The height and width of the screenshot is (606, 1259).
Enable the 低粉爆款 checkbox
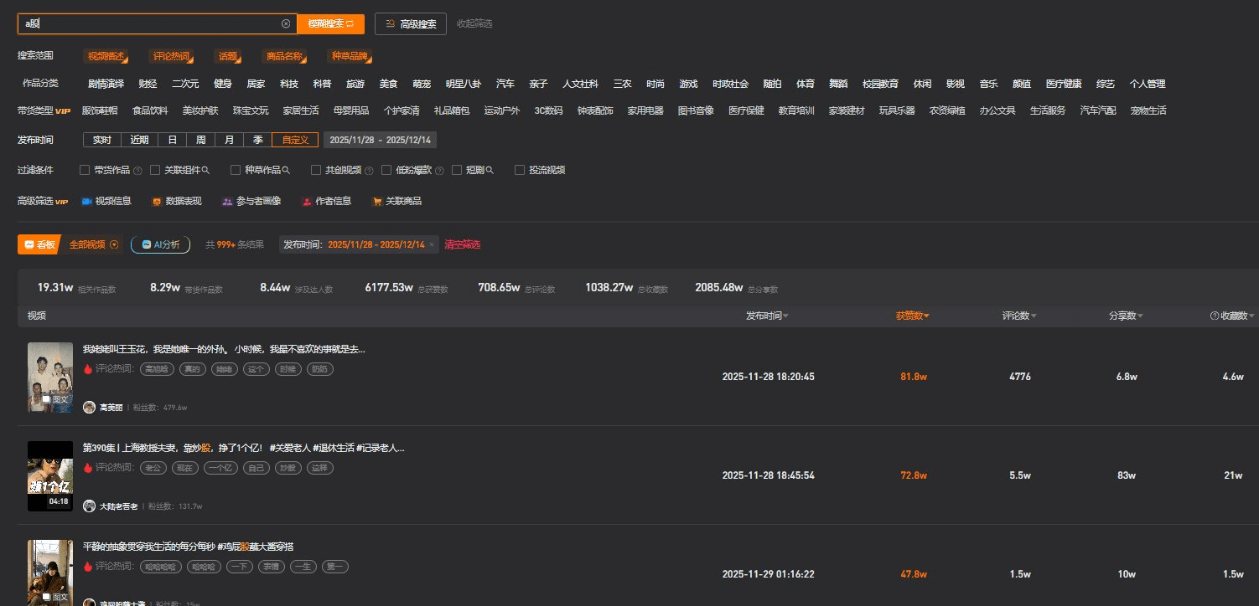point(386,170)
